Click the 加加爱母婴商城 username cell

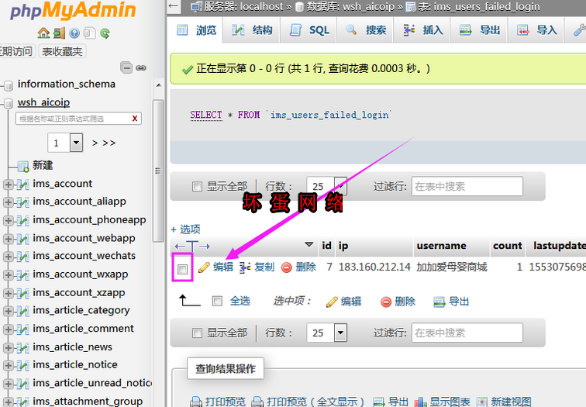(452, 267)
